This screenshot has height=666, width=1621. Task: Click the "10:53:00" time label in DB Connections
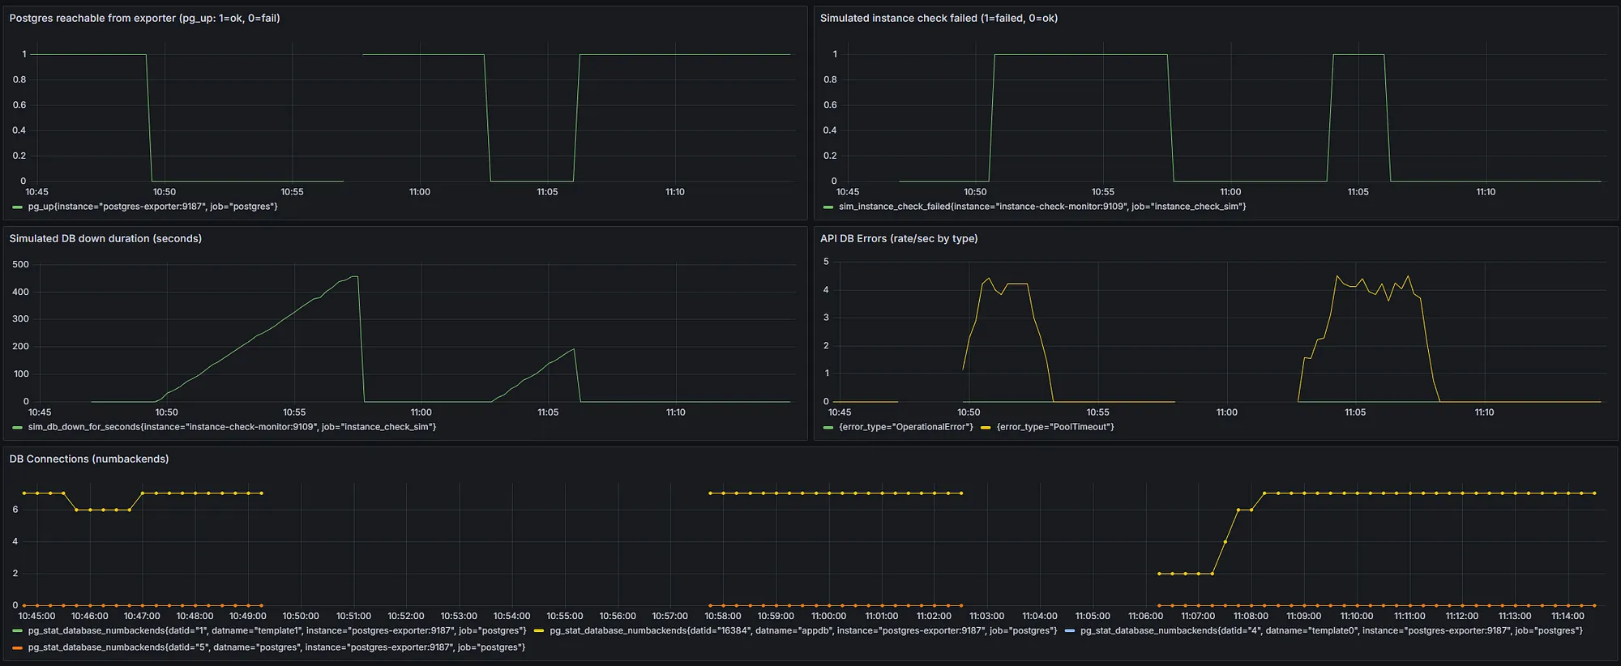pyautogui.click(x=459, y=616)
